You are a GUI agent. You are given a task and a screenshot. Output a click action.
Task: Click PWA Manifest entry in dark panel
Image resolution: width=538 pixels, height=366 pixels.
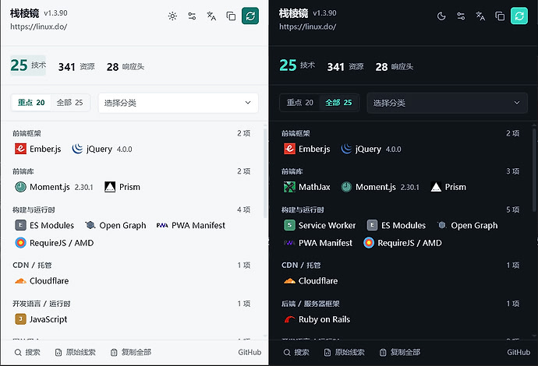tap(318, 243)
